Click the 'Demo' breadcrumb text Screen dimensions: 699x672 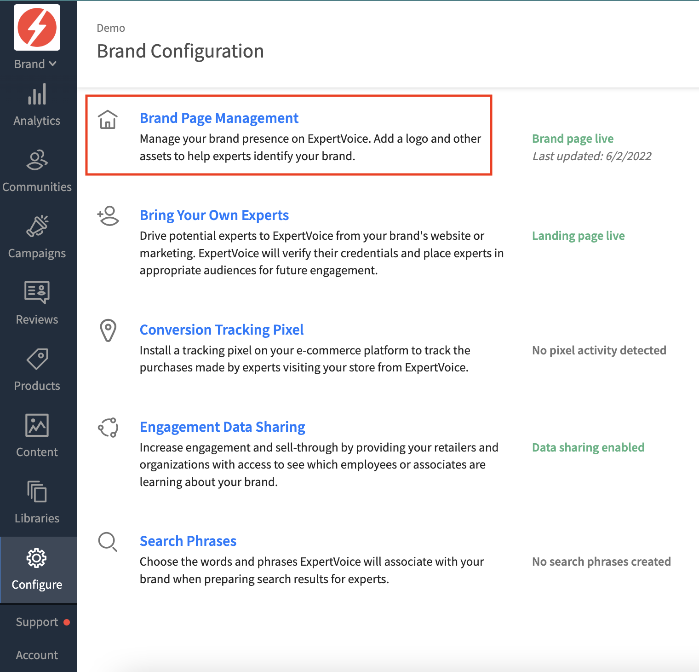[x=111, y=28]
